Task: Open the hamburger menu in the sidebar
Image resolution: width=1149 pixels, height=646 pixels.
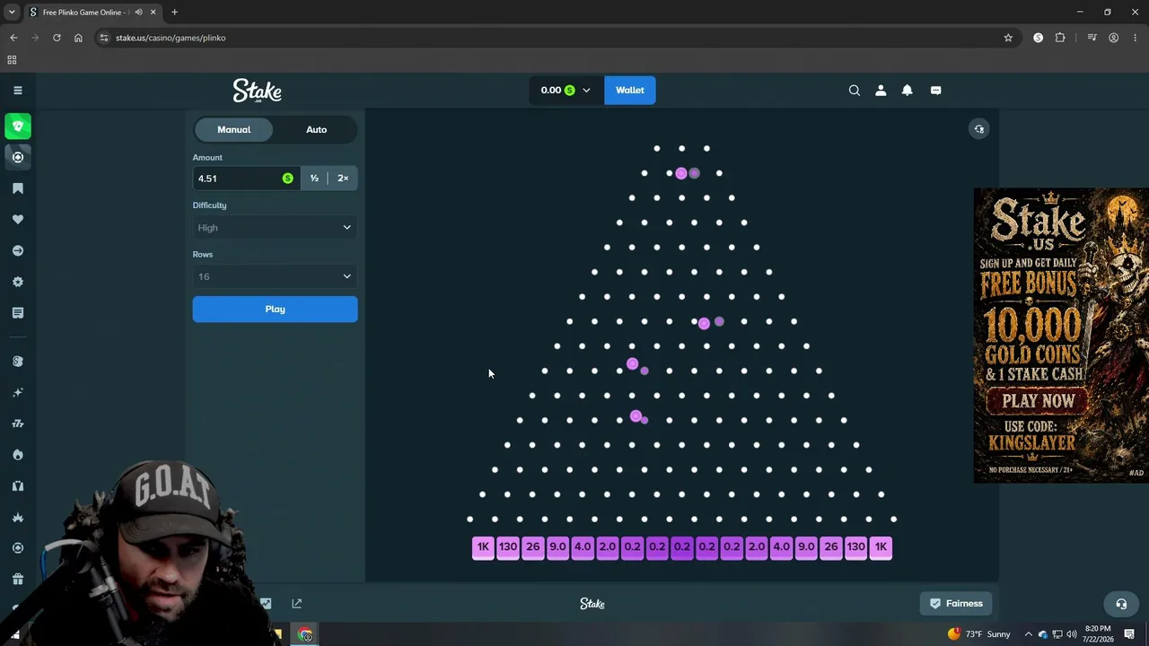Action: (18, 90)
